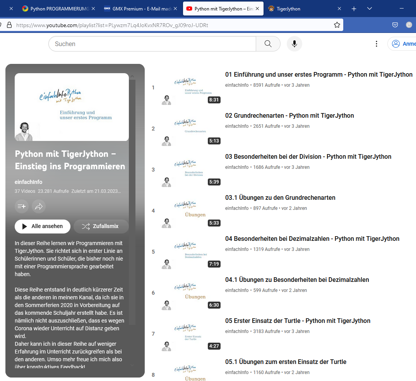The width and height of the screenshot is (416, 381).
Task: Start voice search with microphone icon
Action: coord(294,44)
